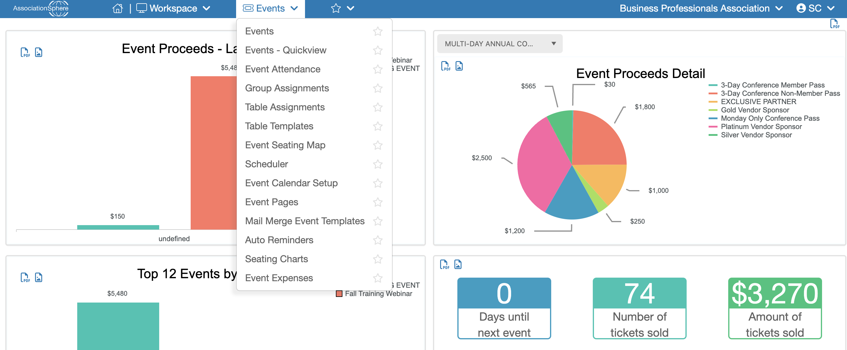This screenshot has width=847, height=350.
Task: Expand the Workspace dropdown
Action: coord(173,8)
